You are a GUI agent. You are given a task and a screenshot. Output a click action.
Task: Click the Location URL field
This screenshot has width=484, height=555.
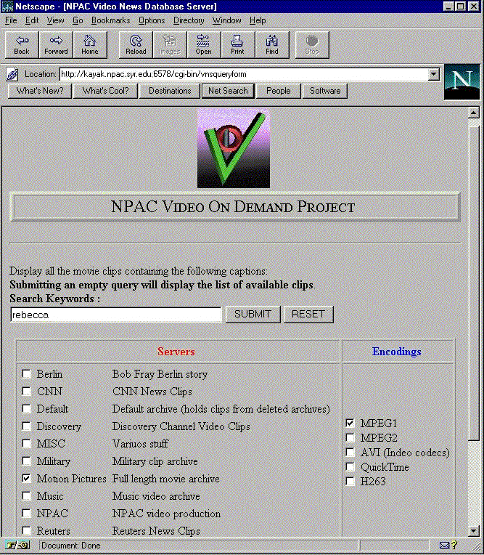click(244, 74)
